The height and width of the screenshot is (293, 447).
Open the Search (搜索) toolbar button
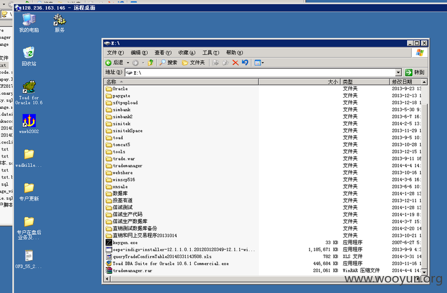click(x=168, y=62)
